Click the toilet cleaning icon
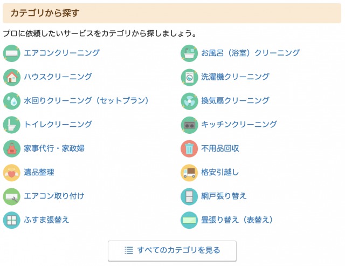Viewport: 345px width, 266px height. click(x=11, y=125)
